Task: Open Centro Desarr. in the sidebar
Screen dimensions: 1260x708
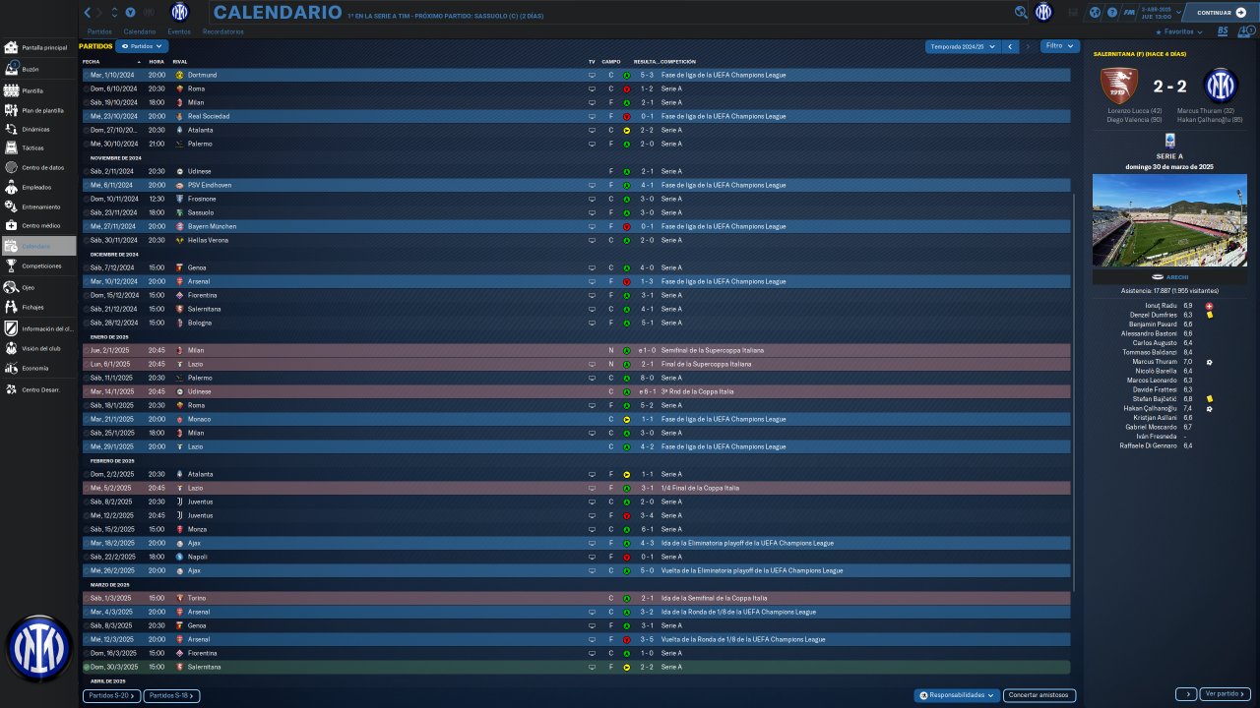Action: [37, 389]
